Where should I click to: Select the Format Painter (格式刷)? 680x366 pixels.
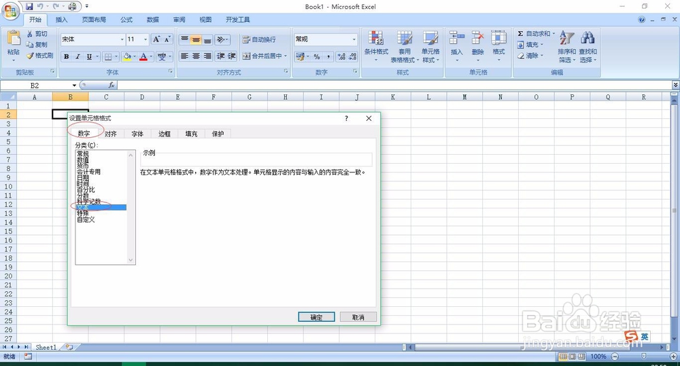point(39,56)
